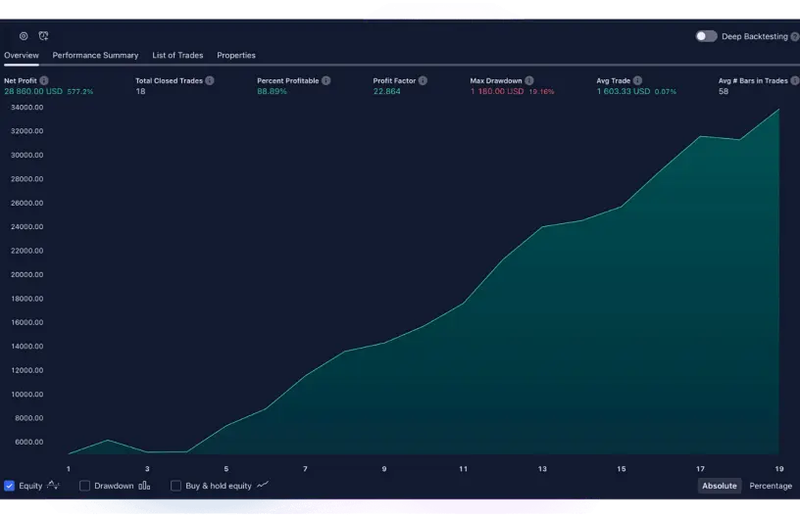The image size is (800, 518).
Task: Enable the Deep Backtesting toggle
Action: click(706, 36)
